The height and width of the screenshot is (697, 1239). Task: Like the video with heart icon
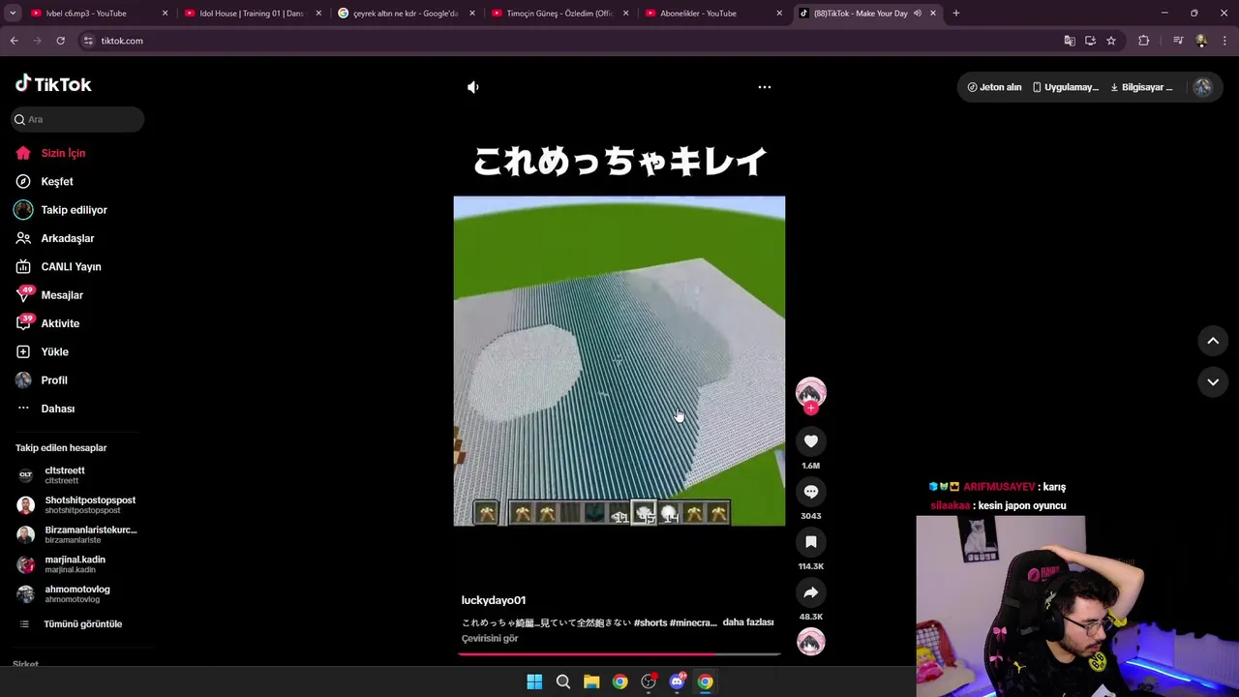point(811,441)
